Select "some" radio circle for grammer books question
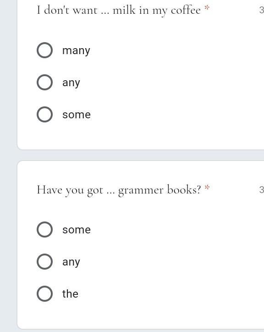This screenshot has height=332, width=264. tap(44, 230)
